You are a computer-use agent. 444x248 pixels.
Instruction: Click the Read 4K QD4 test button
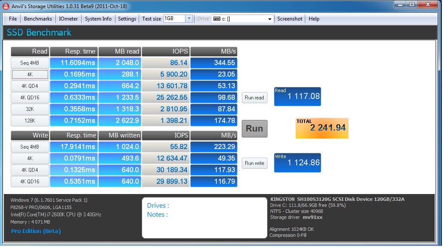(30, 86)
